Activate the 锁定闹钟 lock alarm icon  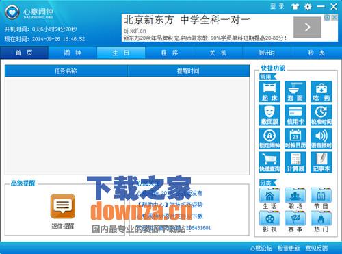coord(269,139)
